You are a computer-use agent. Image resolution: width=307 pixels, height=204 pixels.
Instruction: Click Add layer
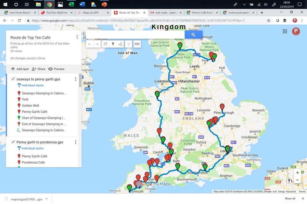tap(20, 69)
